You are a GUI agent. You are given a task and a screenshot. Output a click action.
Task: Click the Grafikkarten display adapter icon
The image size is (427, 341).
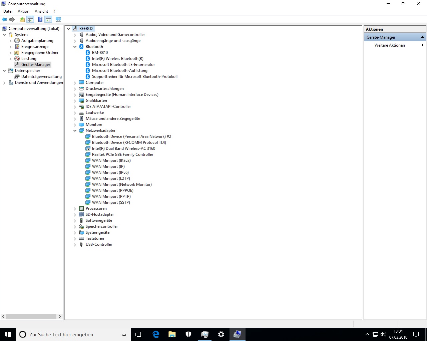pyautogui.click(x=81, y=101)
